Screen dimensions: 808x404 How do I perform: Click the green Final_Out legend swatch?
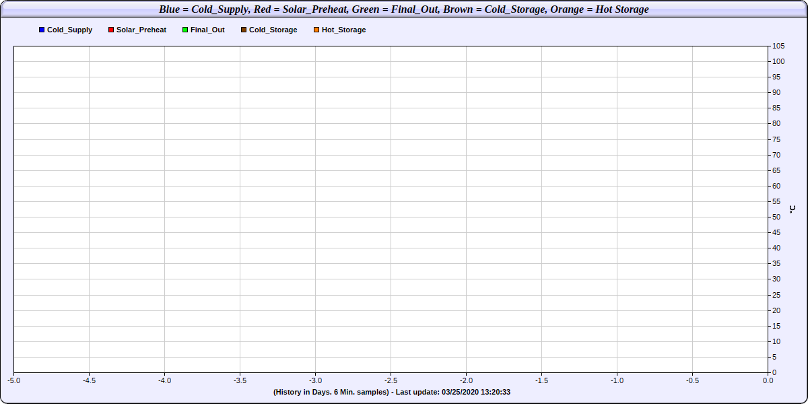(185, 30)
